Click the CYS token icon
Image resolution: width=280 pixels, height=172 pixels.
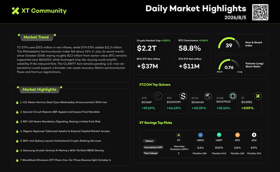(158, 96)
